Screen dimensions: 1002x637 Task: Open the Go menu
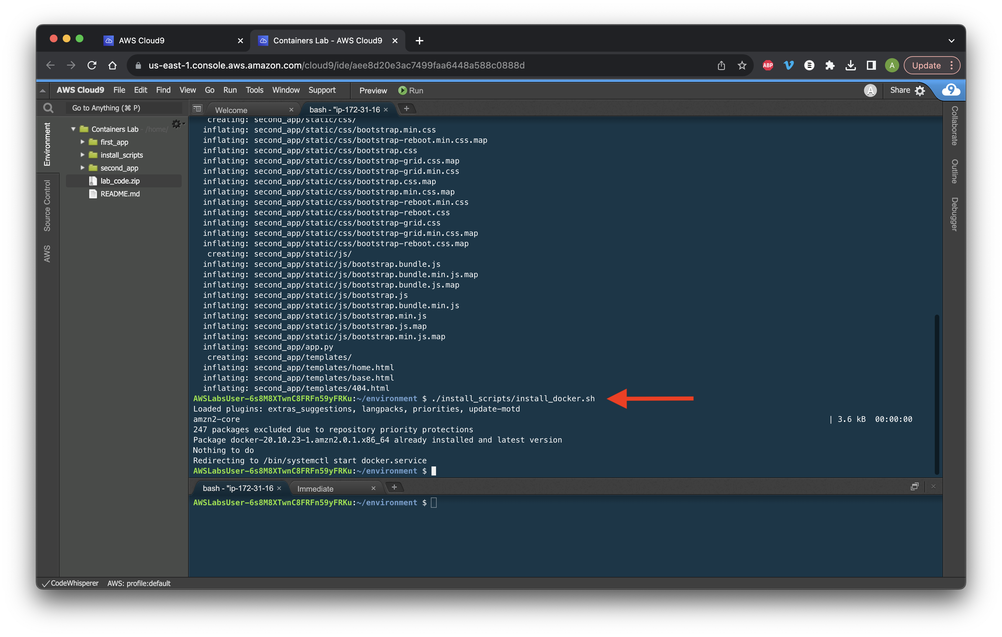click(x=209, y=90)
